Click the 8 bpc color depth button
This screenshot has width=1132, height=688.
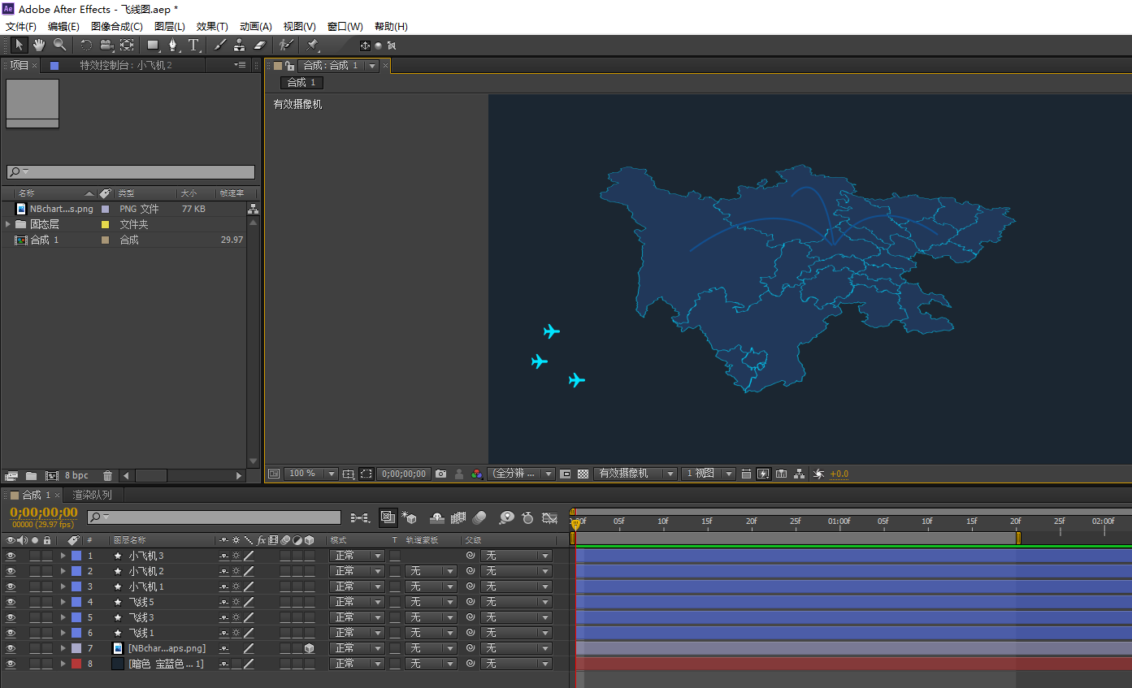tap(76, 475)
